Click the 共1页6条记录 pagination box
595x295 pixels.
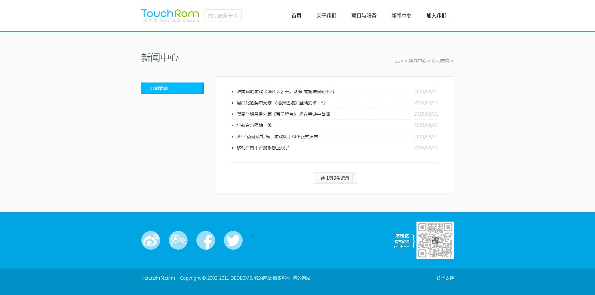tap(335, 178)
